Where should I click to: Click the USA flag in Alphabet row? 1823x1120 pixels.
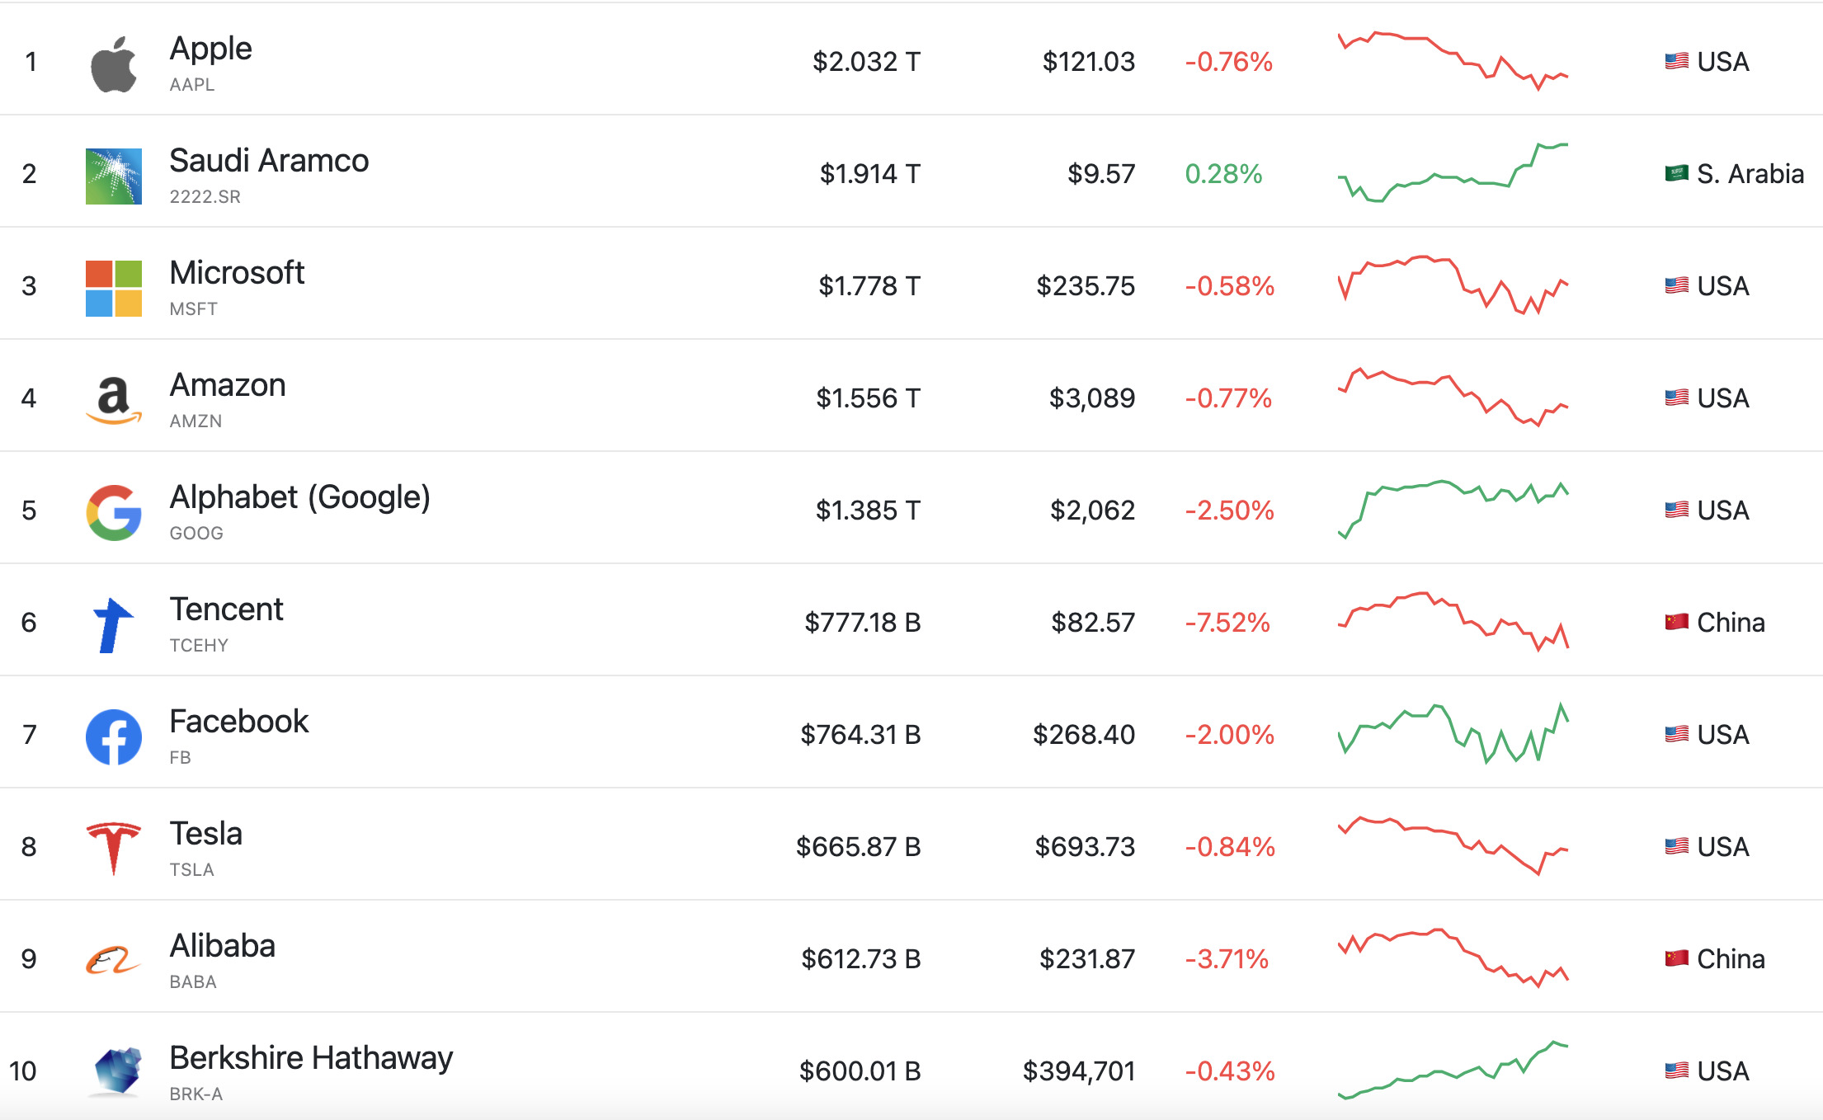[1676, 511]
